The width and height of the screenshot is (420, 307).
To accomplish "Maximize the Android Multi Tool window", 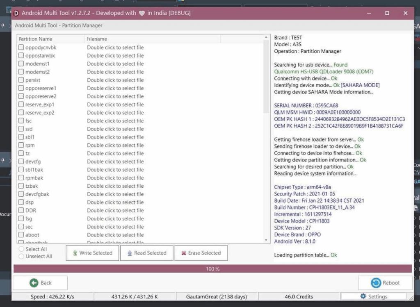I will (x=387, y=13).
